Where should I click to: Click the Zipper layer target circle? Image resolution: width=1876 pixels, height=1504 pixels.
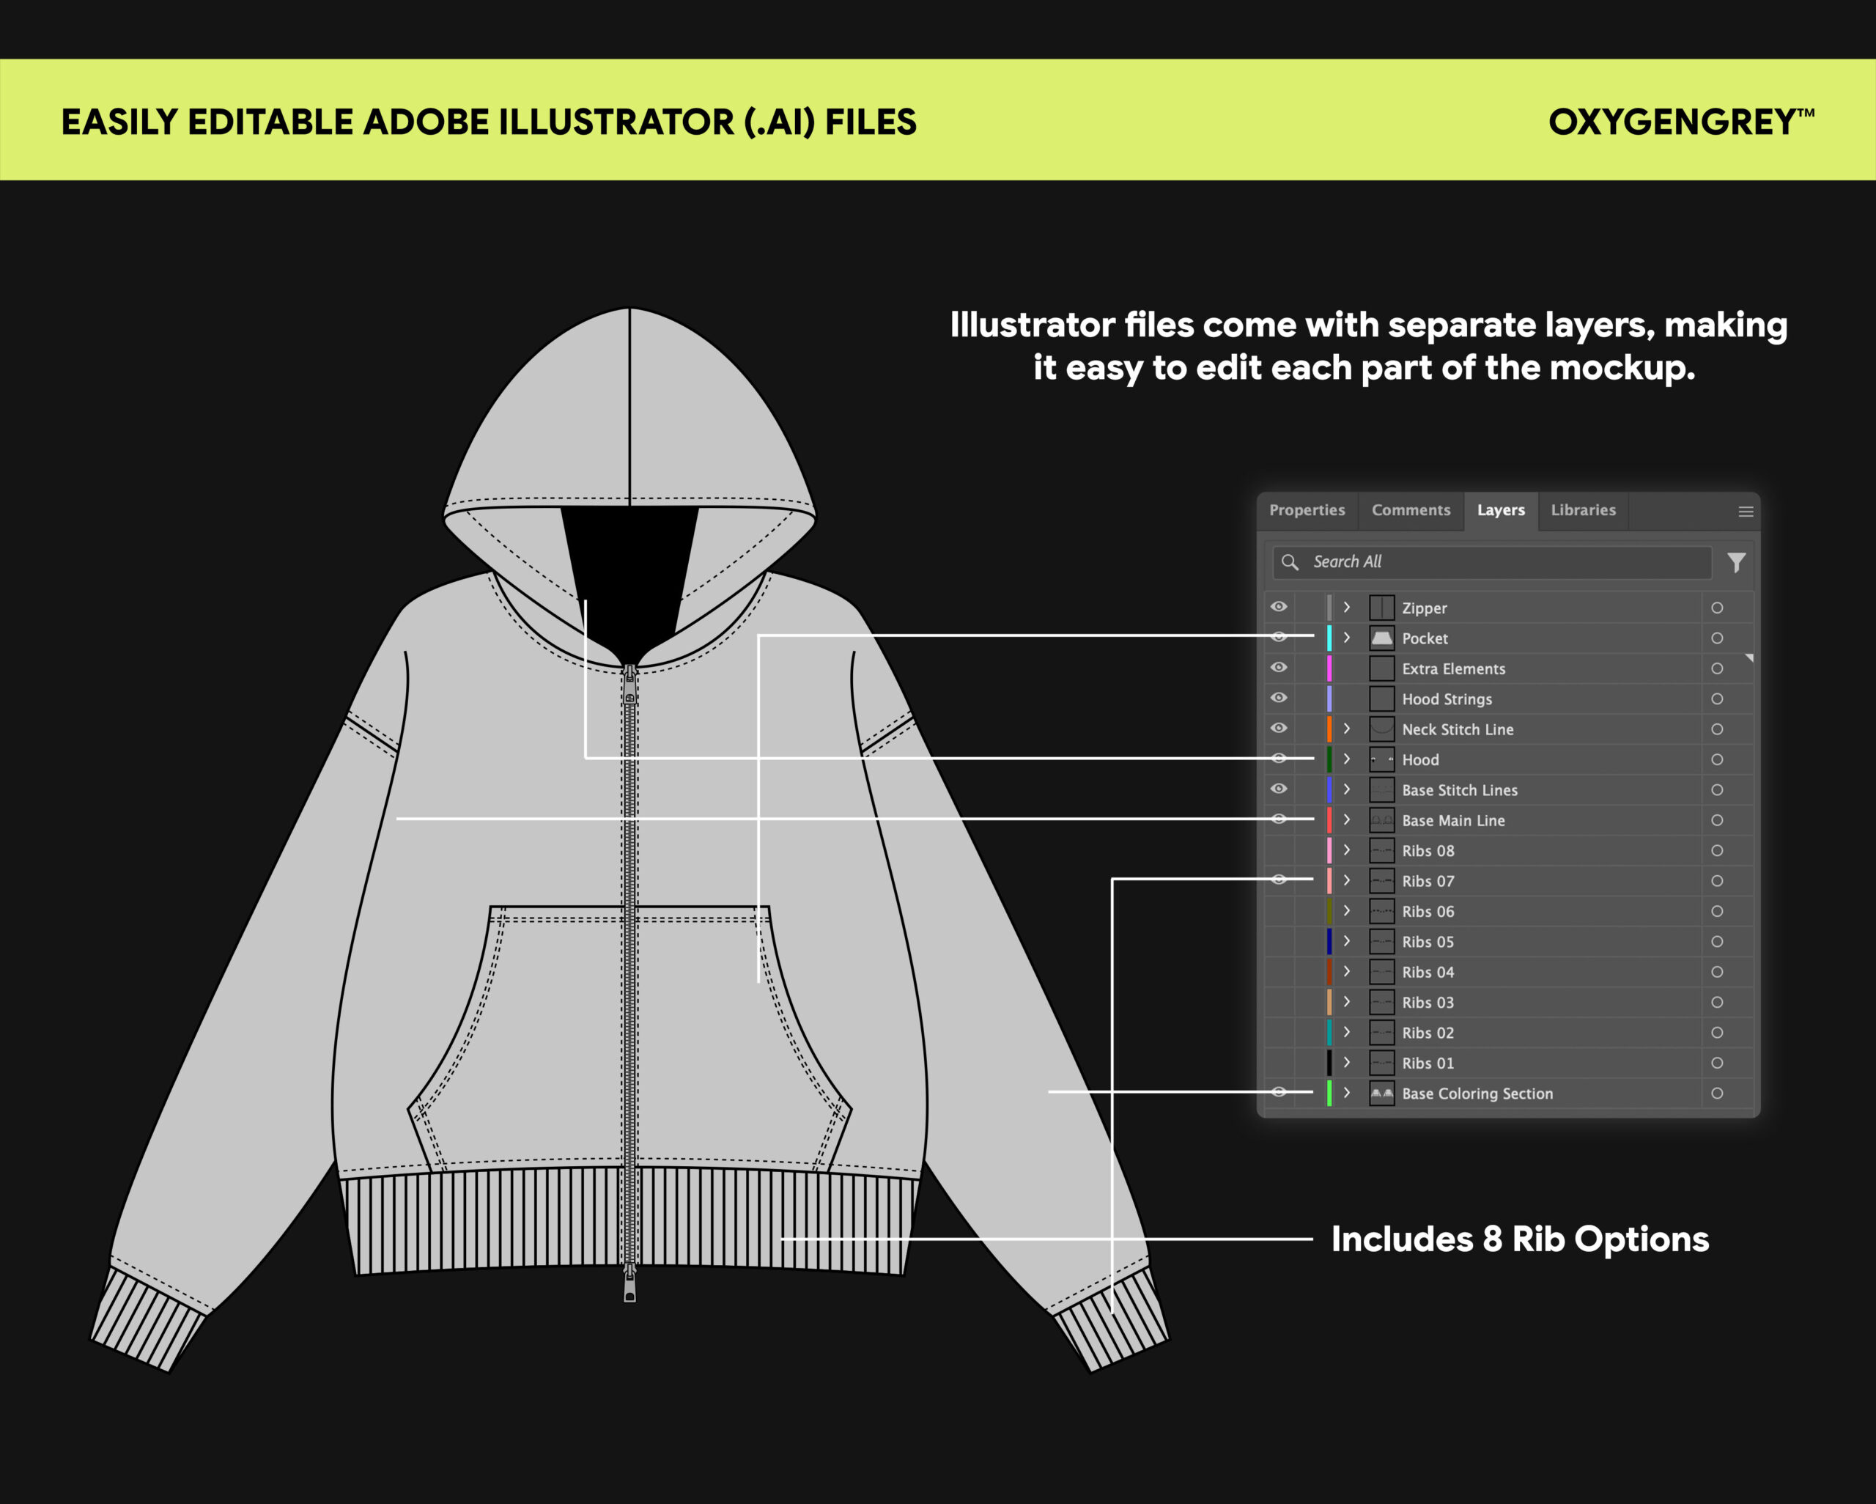coord(1717,608)
